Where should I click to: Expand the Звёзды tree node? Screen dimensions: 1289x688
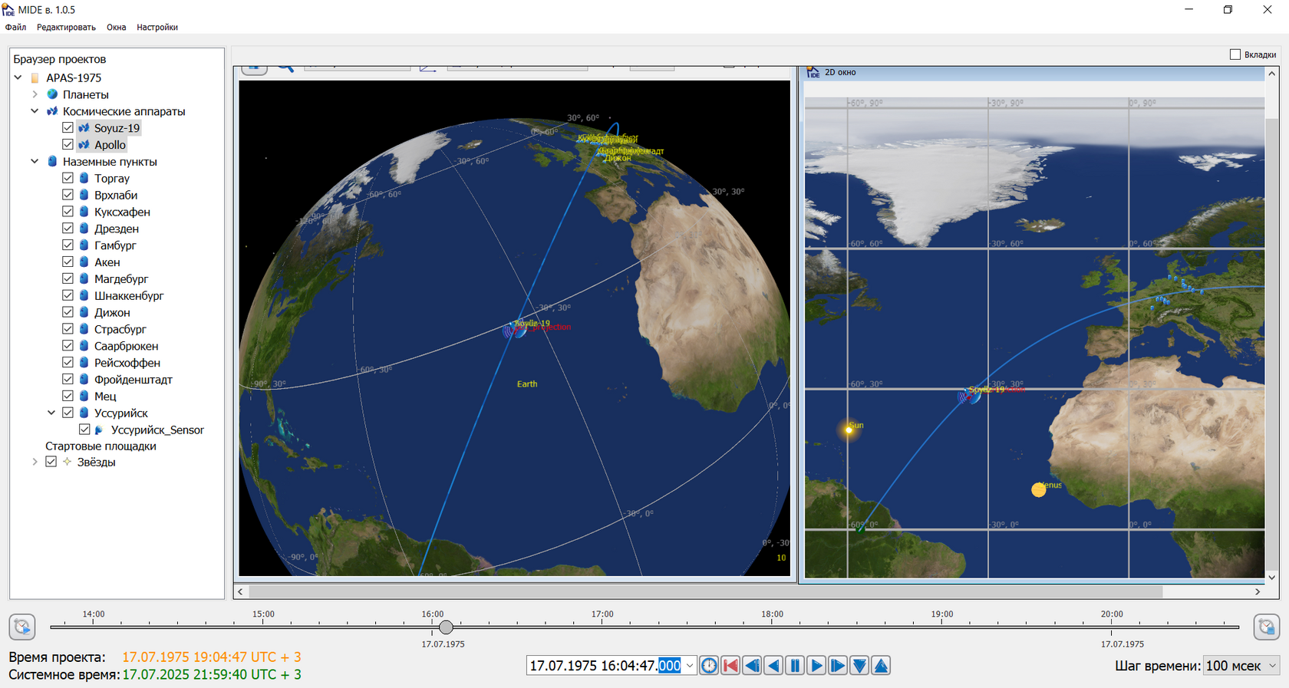click(35, 462)
